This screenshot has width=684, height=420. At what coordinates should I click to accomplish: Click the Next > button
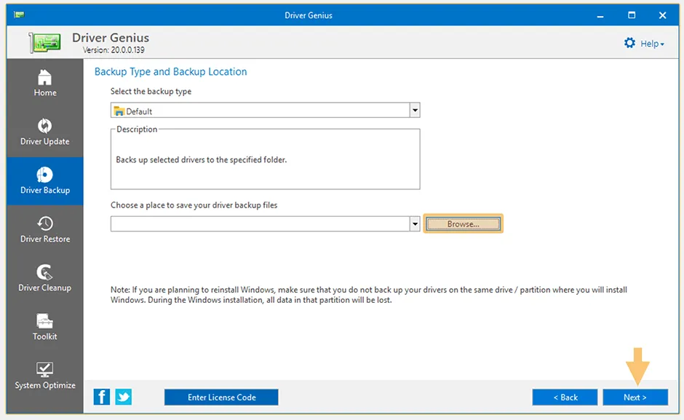[635, 397]
